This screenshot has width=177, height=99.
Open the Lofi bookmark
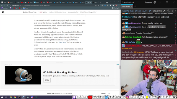(15, 8)
